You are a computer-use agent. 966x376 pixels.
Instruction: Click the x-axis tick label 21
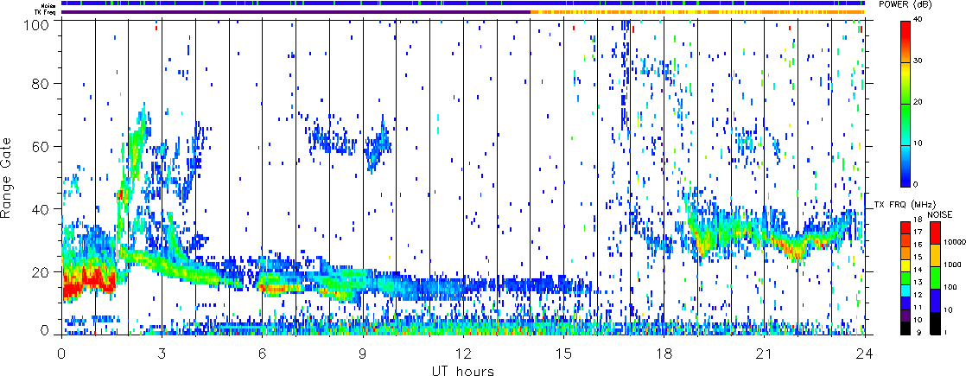coord(765,355)
